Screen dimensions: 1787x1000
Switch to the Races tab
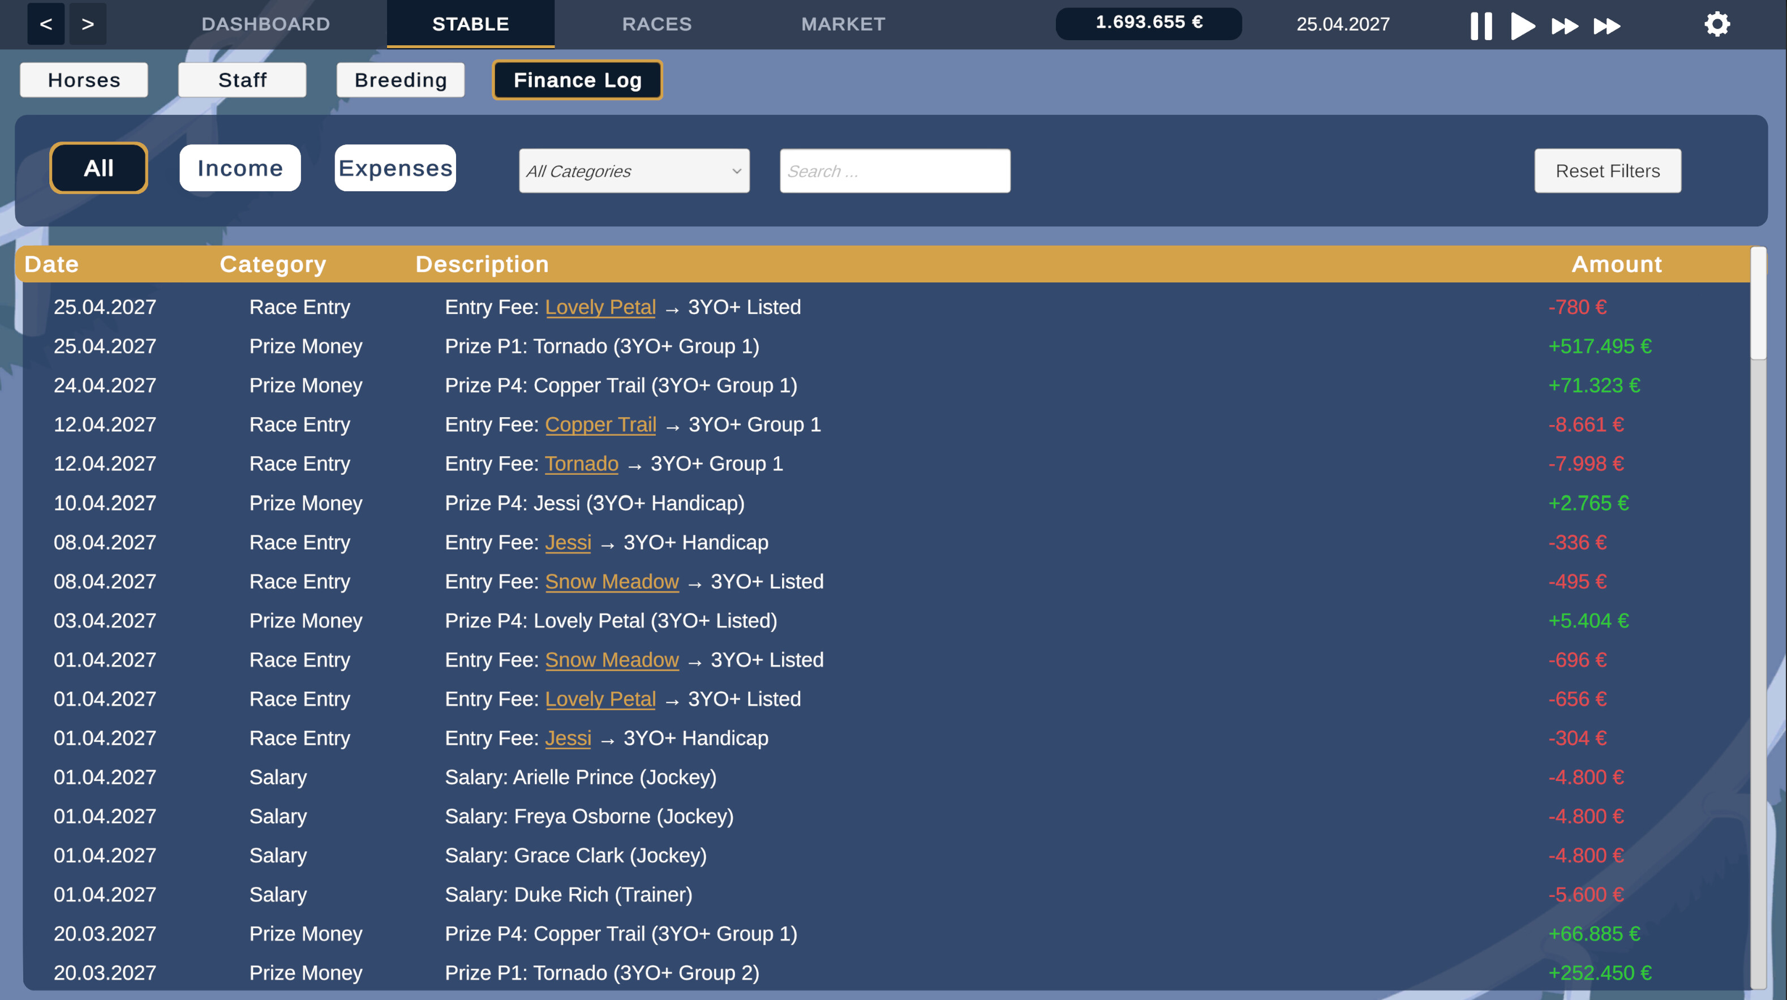(656, 24)
